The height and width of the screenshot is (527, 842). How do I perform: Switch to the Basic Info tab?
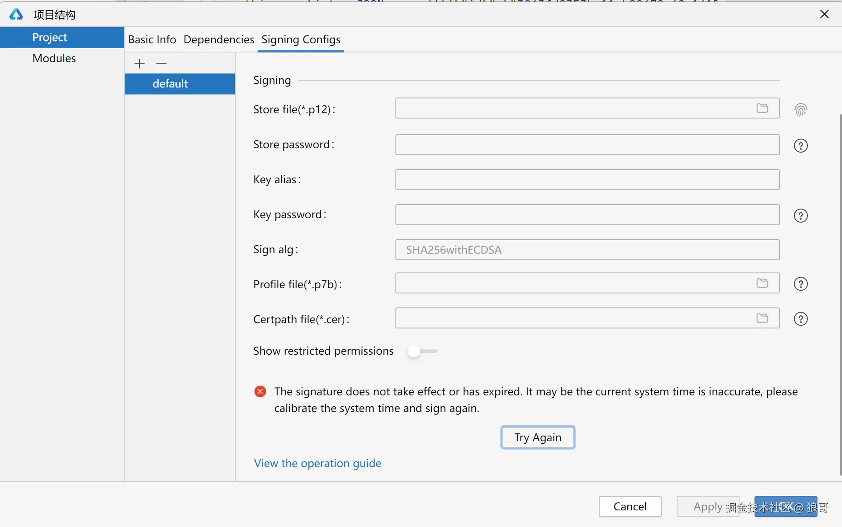(152, 40)
